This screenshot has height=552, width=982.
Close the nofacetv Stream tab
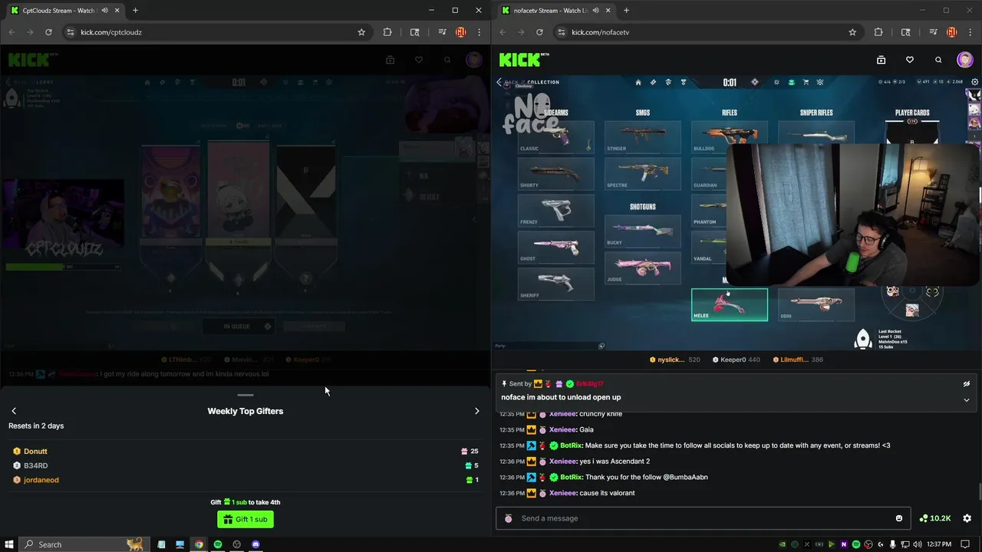click(608, 11)
